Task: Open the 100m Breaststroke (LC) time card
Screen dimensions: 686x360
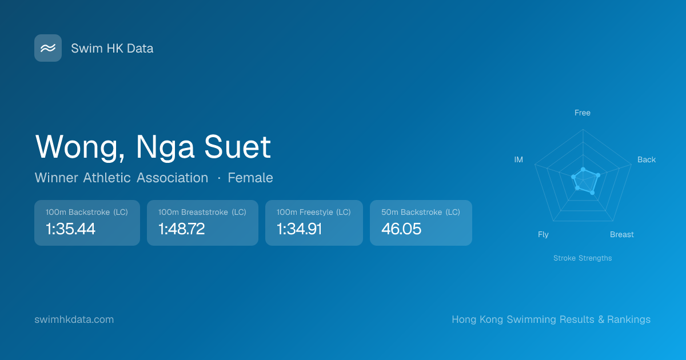Action: pos(202,223)
